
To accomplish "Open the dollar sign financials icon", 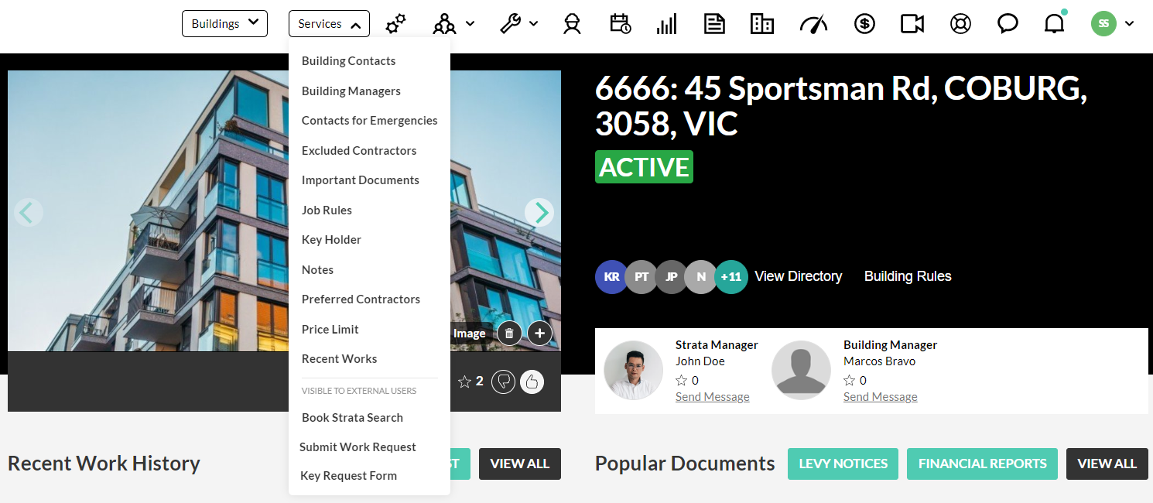I will point(864,23).
